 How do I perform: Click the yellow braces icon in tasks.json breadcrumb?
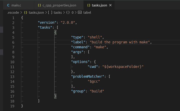pos(26,12)
